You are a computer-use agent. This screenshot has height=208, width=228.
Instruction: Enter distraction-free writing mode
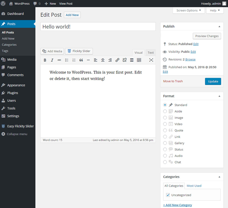(x=151, y=60)
